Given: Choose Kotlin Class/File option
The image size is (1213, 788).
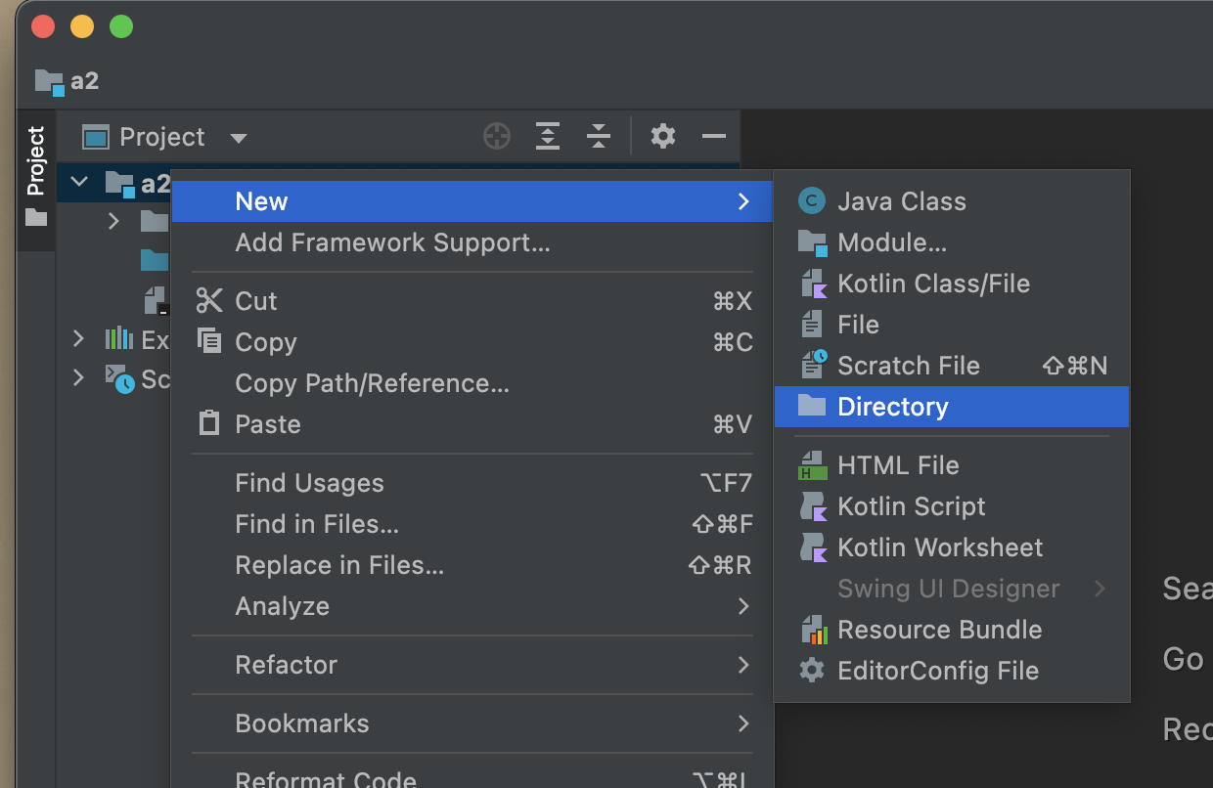Looking at the screenshot, I should (x=933, y=284).
